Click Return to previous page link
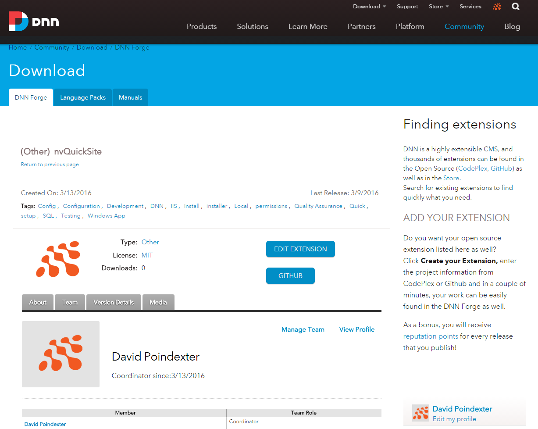538x429 pixels. click(x=50, y=164)
